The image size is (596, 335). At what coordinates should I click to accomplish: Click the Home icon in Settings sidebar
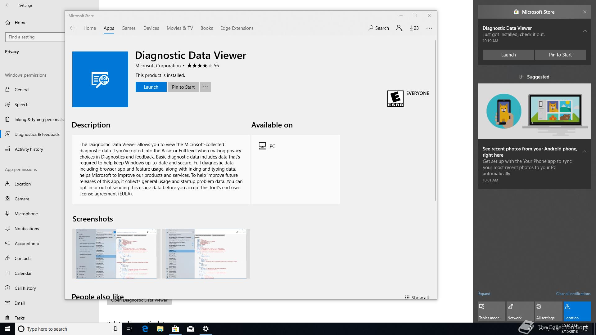click(x=8, y=22)
